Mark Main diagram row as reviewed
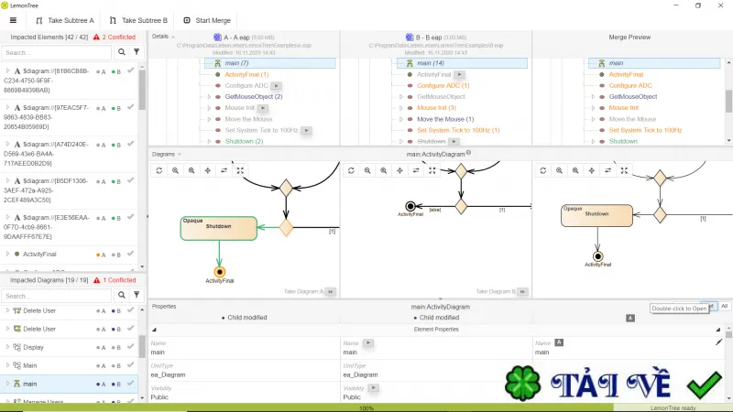Viewport: 733px width, 412px height. [131, 364]
